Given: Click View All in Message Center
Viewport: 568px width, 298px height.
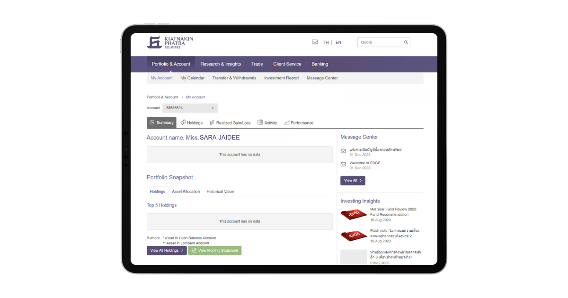Looking at the screenshot, I should tap(353, 181).
